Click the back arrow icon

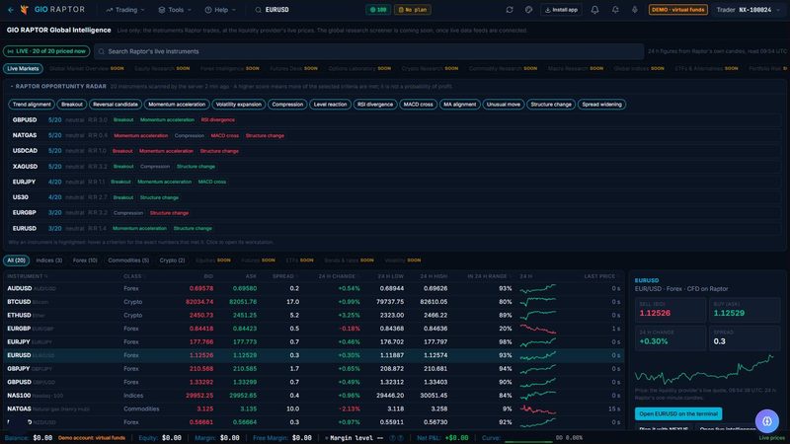tap(11, 10)
